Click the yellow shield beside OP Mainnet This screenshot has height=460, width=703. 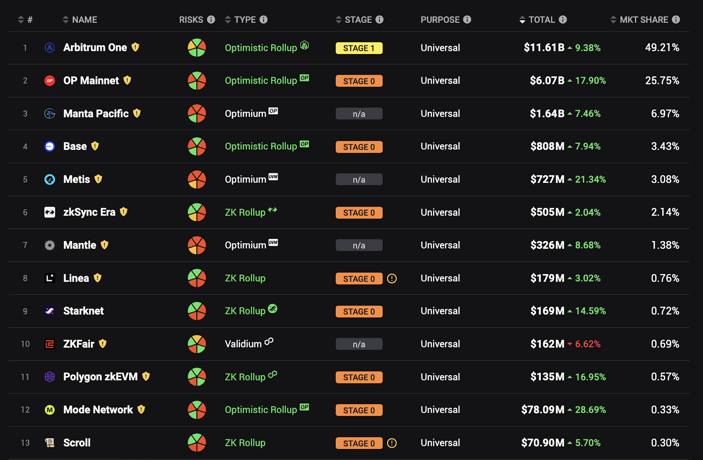click(127, 80)
